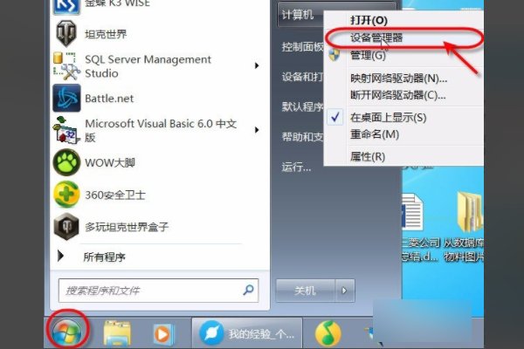Image resolution: width=524 pixels, height=349 pixels.
Task: Select 断开网络驱动器(C)... entry
Action: 398,95
